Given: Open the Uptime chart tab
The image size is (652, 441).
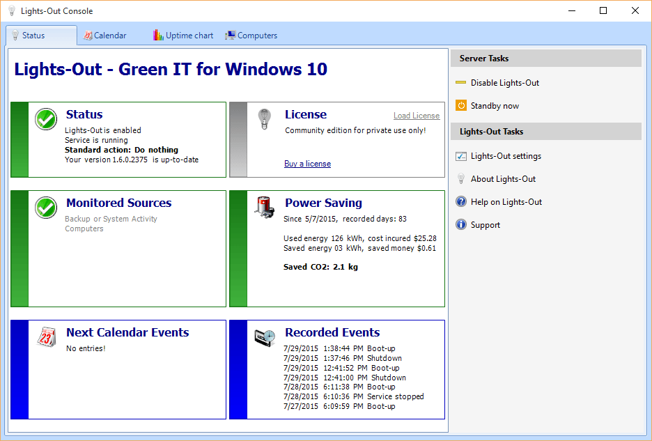Looking at the screenshot, I should click(183, 36).
